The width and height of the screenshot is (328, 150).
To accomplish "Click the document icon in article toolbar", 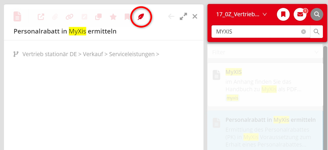I will point(17,16).
